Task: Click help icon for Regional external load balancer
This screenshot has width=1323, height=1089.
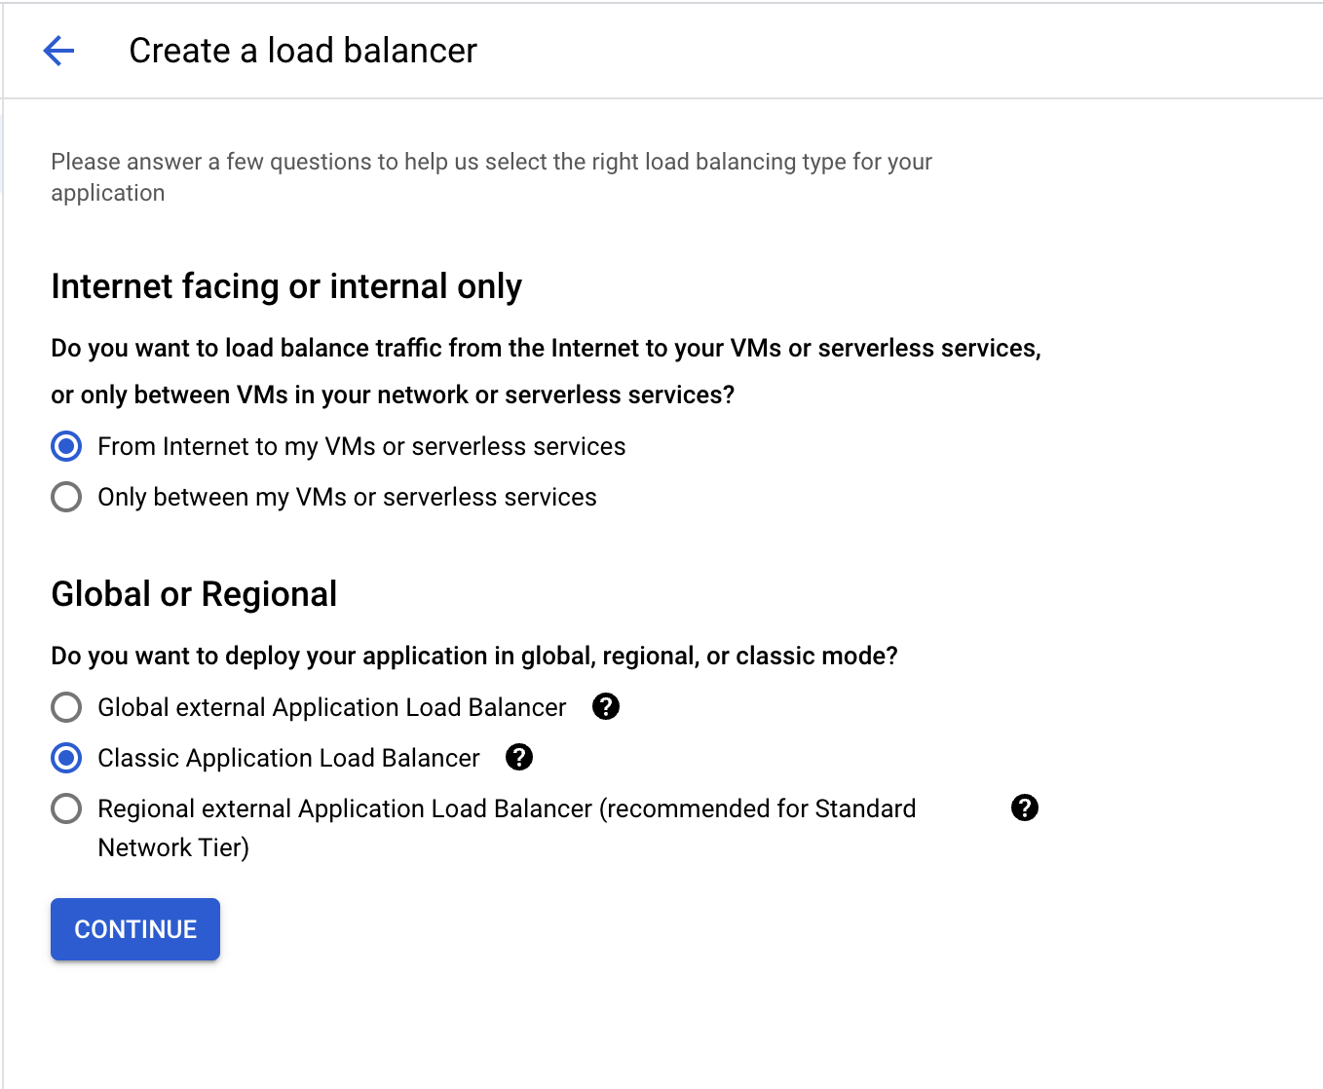Action: (1024, 807)
